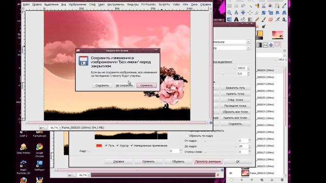Select the Blend gradient tool
326x183 pixels.
[250, 19]
